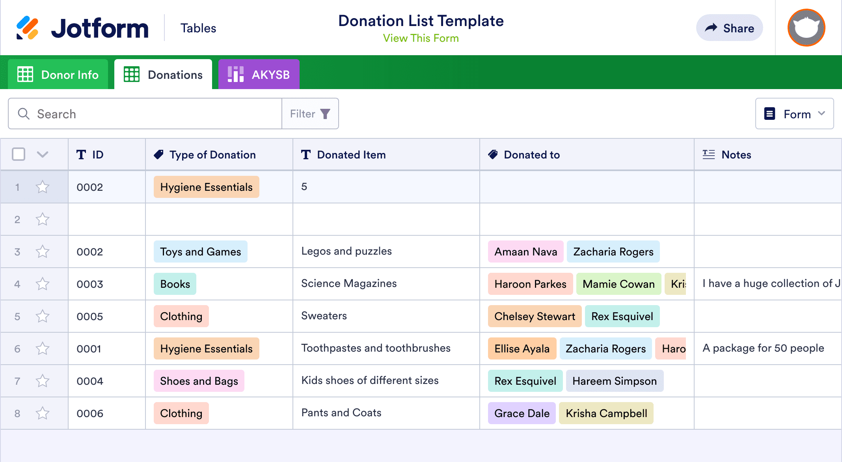
Task: Star the Toys and Games row
Action: (x=43, y=251)
